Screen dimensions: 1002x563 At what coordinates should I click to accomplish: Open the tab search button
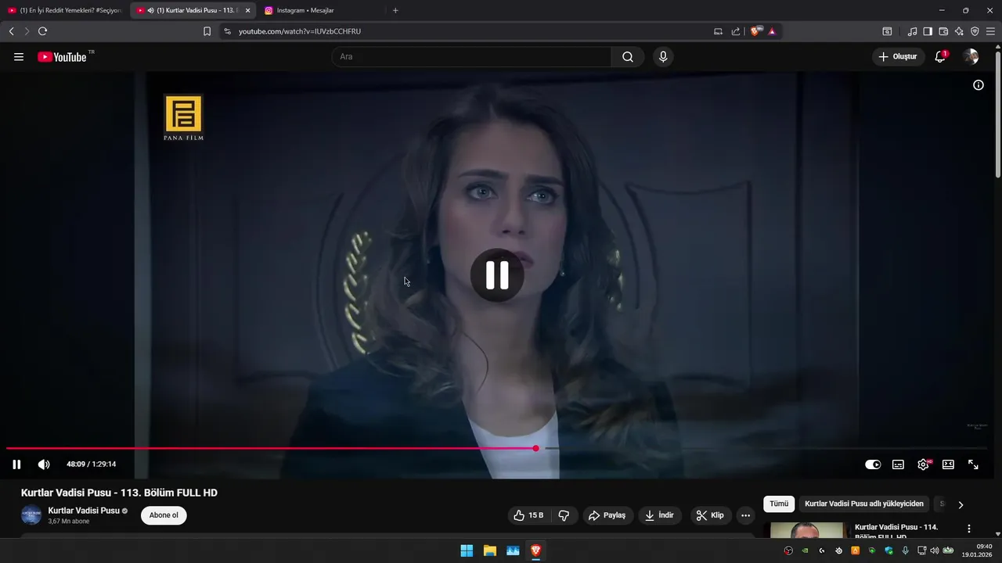tap(887, 31)
